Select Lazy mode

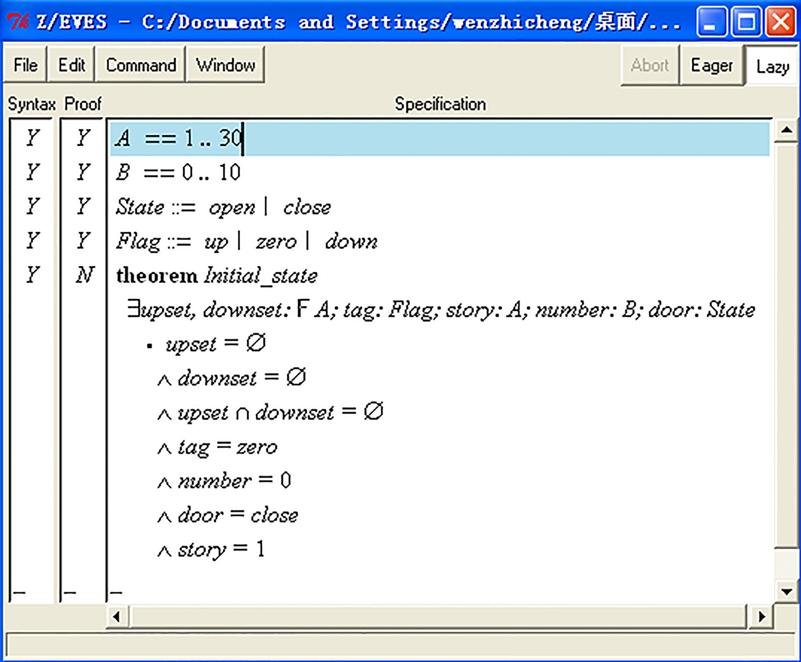click(x=773, y=66)
